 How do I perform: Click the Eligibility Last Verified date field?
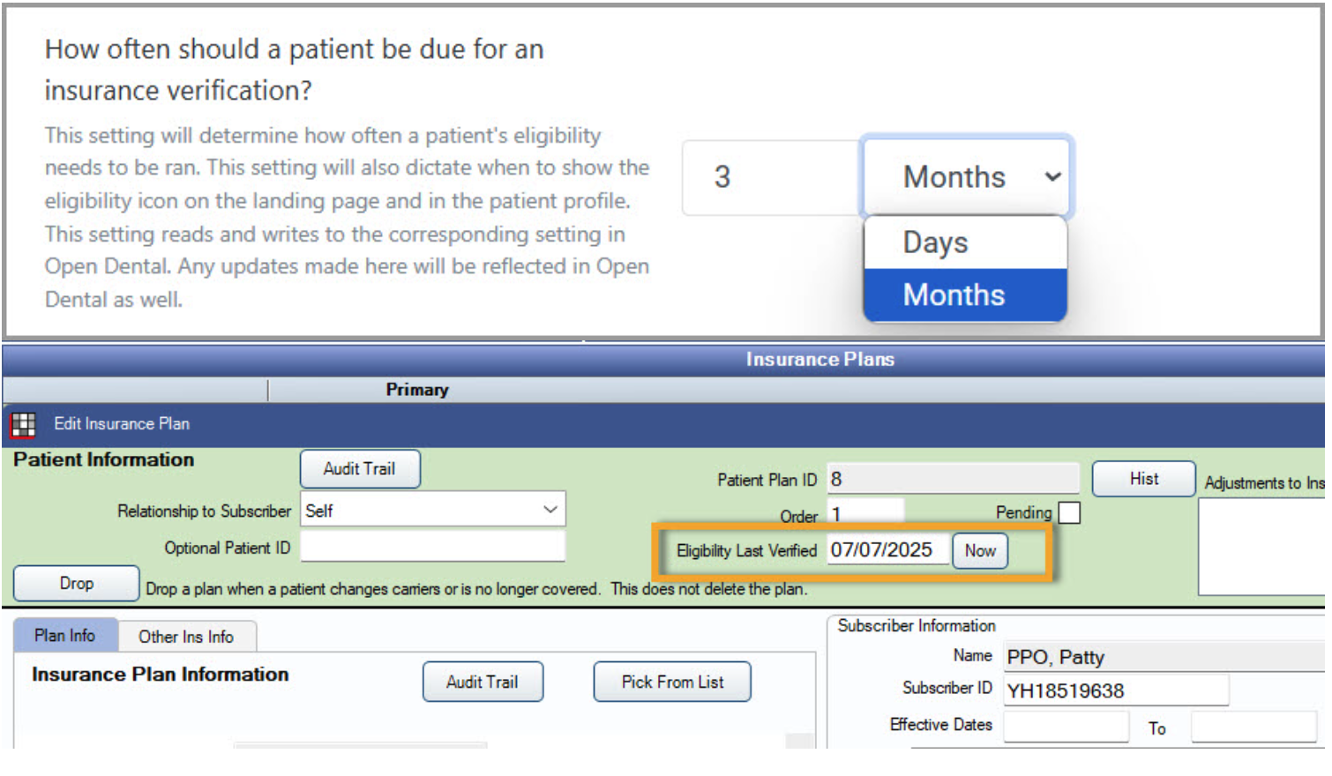(888, 550)
